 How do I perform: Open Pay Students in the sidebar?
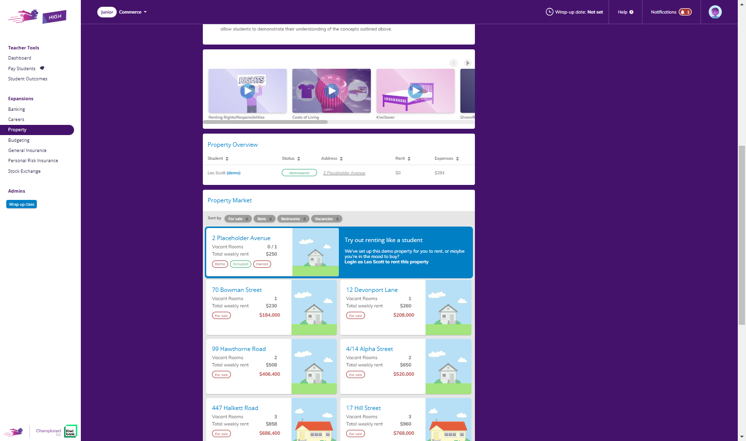(x=22, y=69)
